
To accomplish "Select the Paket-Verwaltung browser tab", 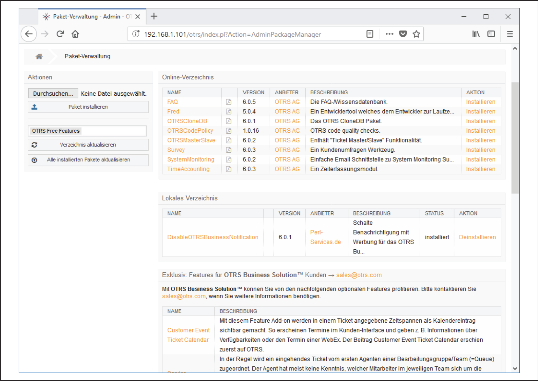I will click(x=92, y=17).
